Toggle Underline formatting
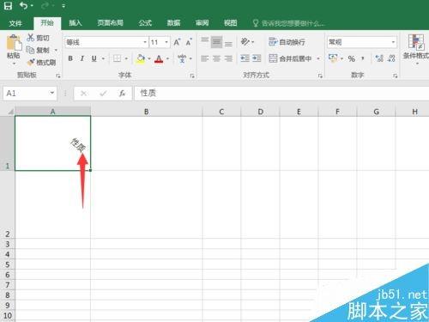 pos(94,58)
